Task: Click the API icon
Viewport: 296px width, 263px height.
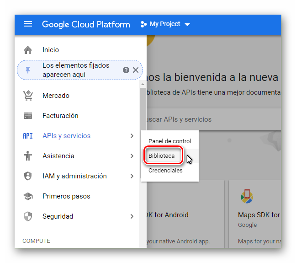Action: point(28,136)
